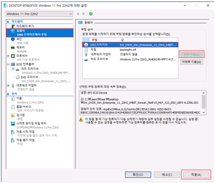Select the DVD 드라이브 boot order row
The width and height of the screenshot is (215, 183).
click(130, 45)
